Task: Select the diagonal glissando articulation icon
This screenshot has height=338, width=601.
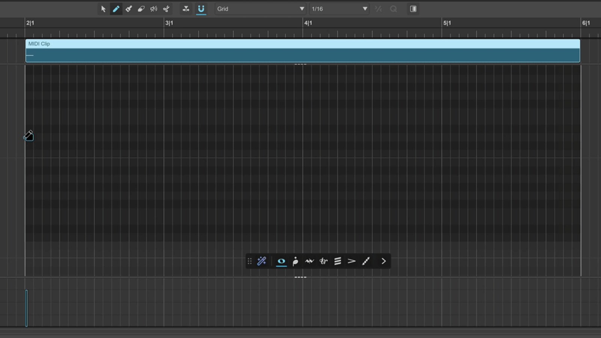Action: [366, 261]
